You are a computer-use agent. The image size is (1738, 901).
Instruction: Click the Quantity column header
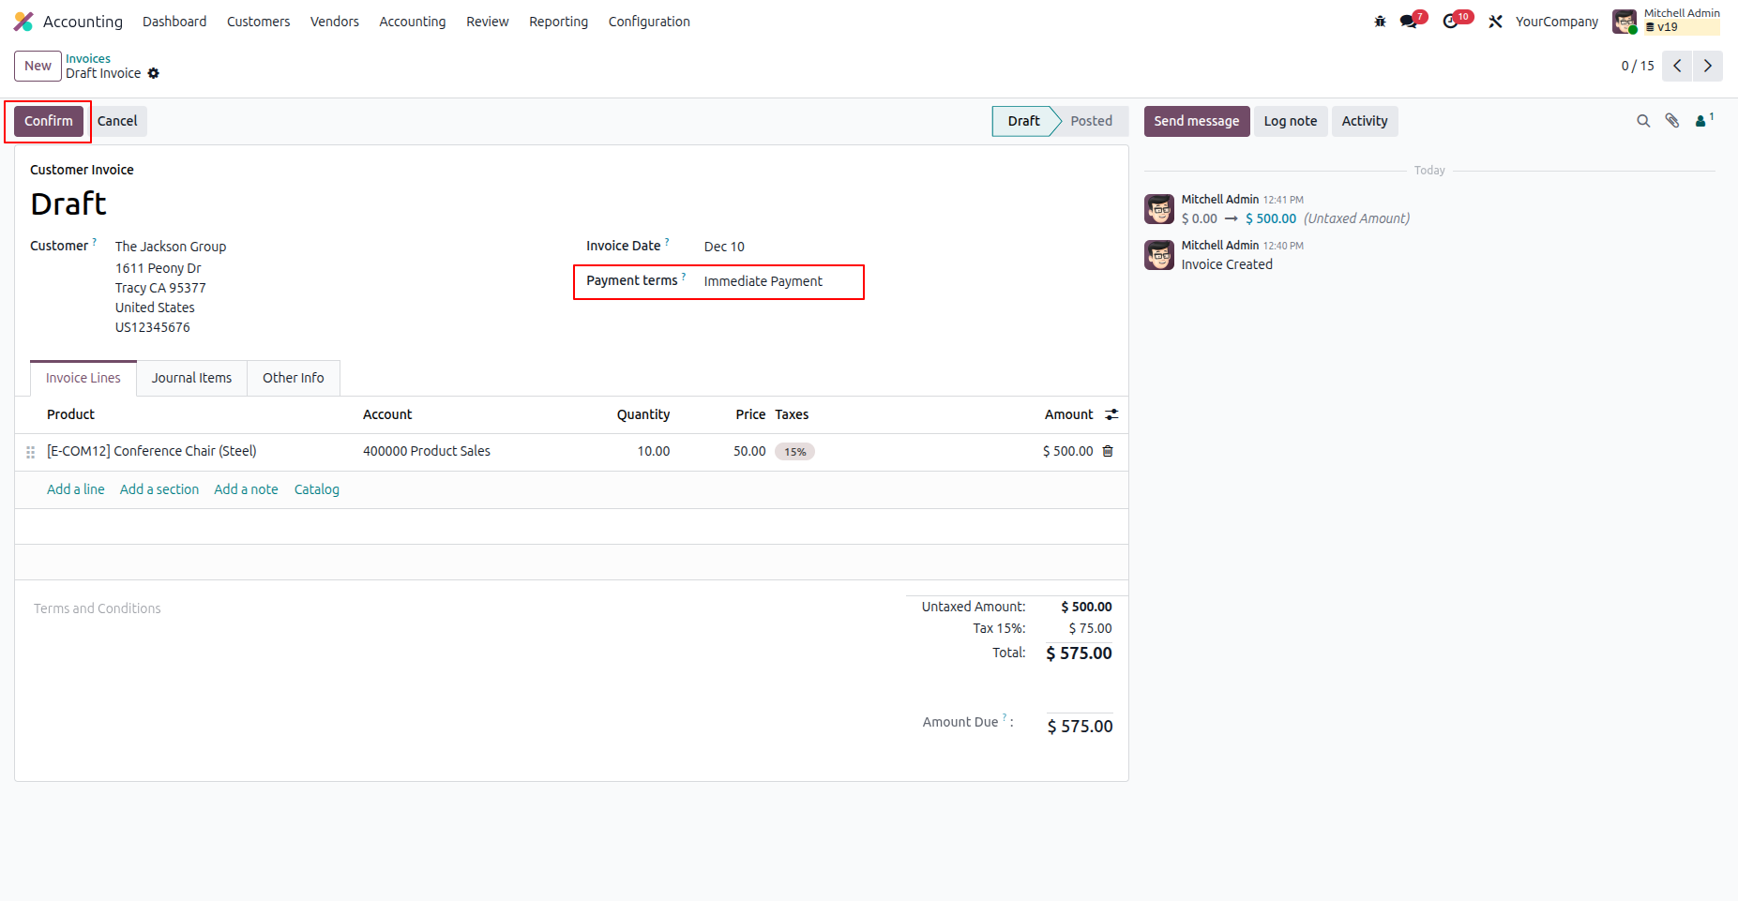(x=643, y=414)
